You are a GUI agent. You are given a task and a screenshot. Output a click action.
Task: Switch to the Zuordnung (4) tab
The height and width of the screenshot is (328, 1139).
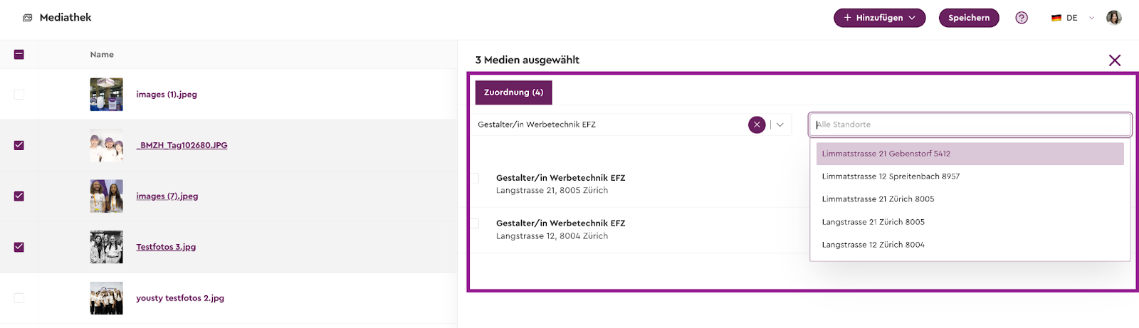click(x=513, y=92)
